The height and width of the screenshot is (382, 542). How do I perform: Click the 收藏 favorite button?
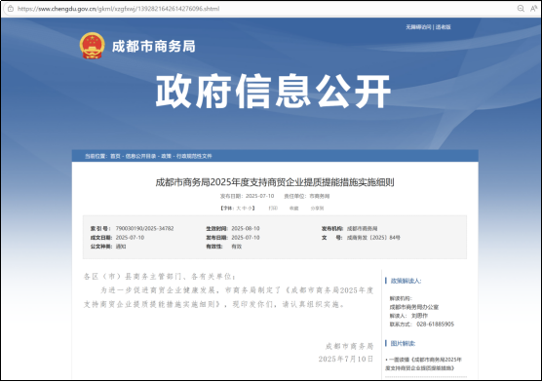coord(293,209)
